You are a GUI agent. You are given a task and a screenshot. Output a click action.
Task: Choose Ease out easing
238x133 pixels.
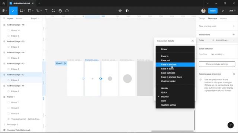coord(175,60)
